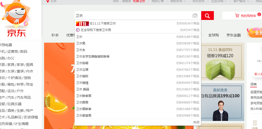The width and height of the screenshot is (262, 129).
Task: Open 汽车用品 category link
Action: pyautogui.click(x=24, y=97)
